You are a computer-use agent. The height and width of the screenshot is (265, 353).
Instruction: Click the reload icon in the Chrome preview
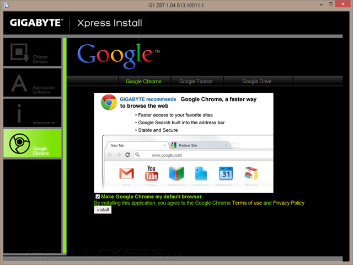click(127, 155)
